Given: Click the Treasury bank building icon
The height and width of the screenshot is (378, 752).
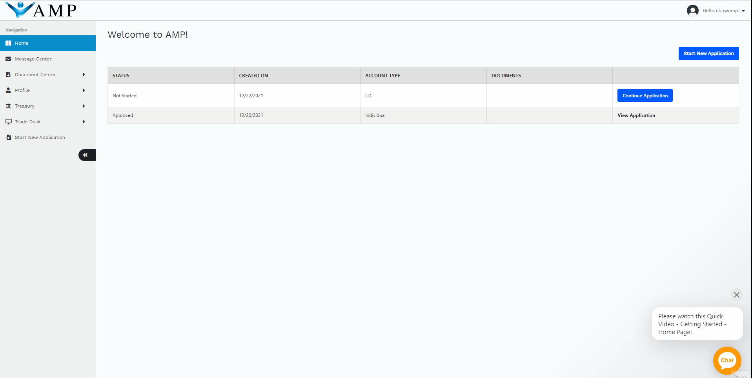Looking at the screenshot, I should [x=8, y=106].
